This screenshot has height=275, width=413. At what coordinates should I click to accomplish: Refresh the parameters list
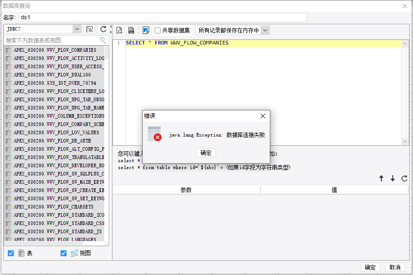click(x=404, y=178)
